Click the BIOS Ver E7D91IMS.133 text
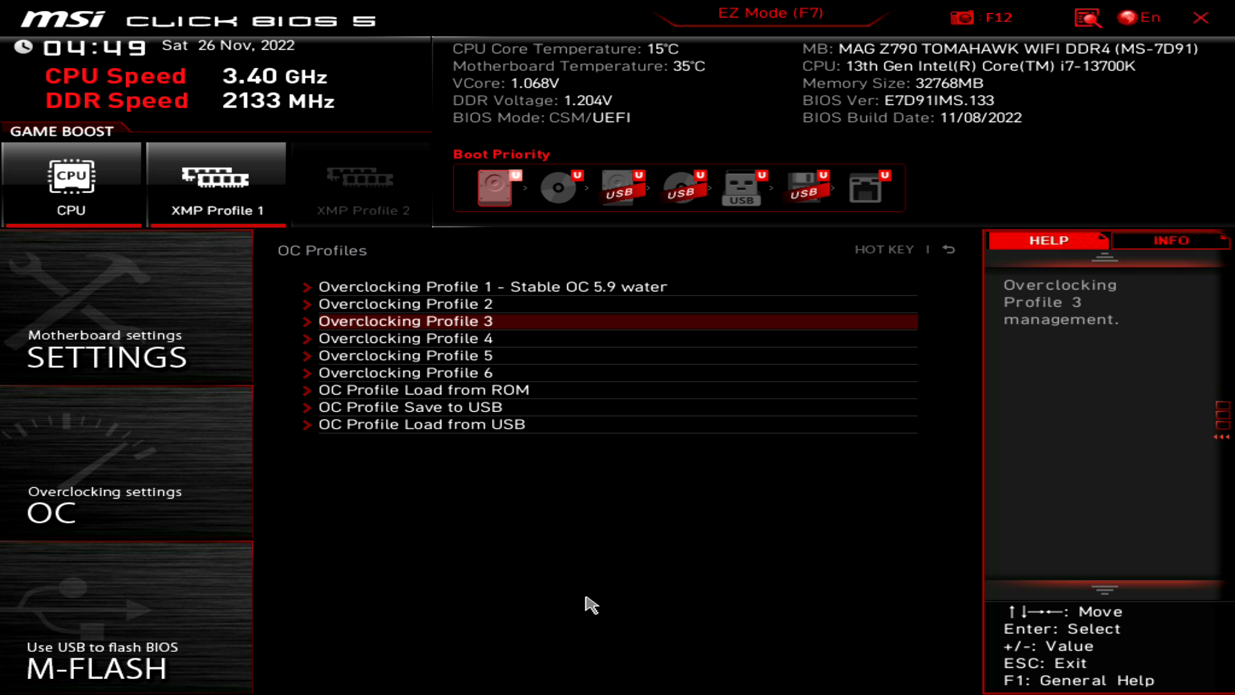The height and width of the screenshot is (695, 1235). [898, 100]
